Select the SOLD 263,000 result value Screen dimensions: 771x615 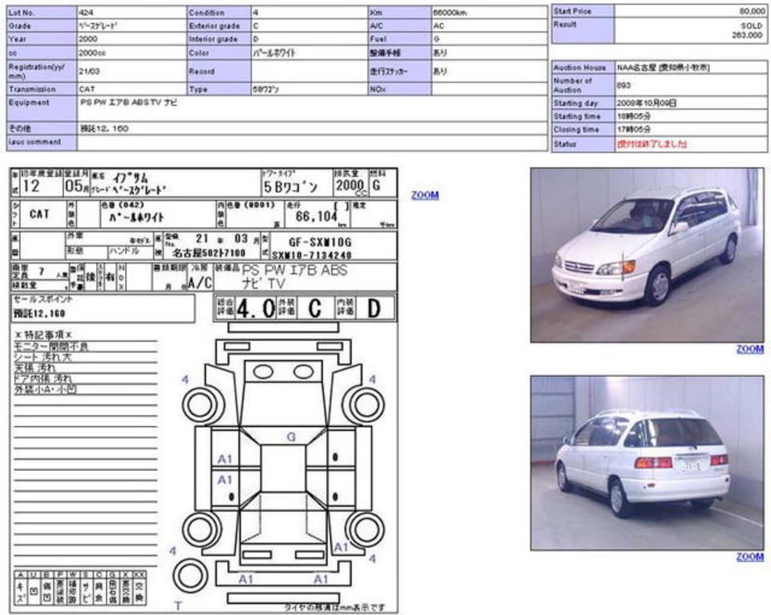747,30
